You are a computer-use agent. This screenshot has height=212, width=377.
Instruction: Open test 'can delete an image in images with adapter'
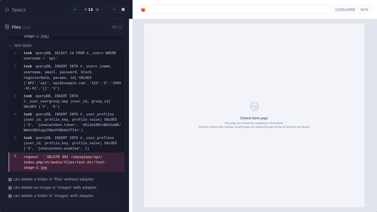click(x=55, y=188)
